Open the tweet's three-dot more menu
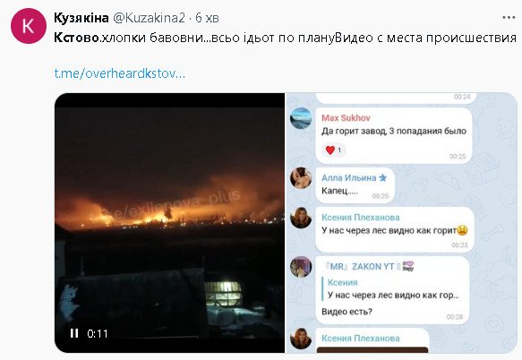This screenshot has height=360, width=522. click(509, 18)
